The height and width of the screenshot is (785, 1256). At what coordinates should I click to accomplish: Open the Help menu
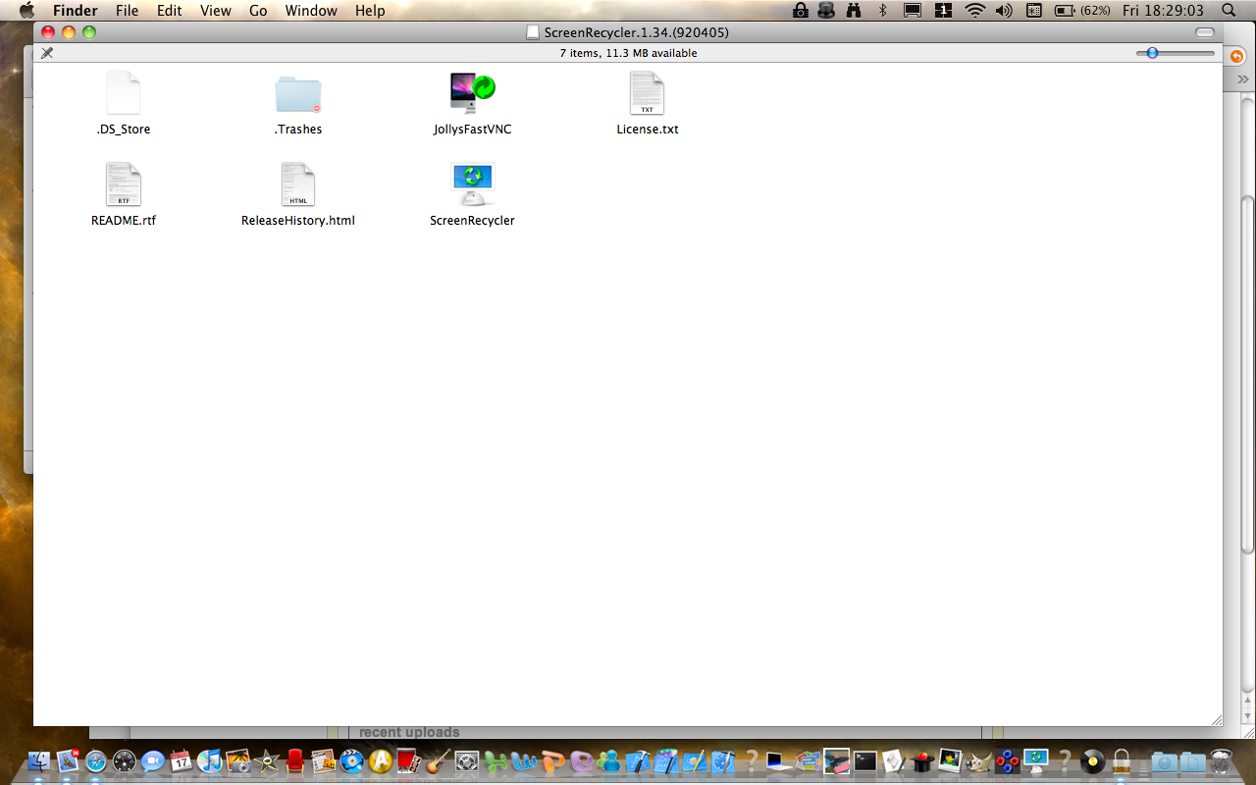pos(370,11)
